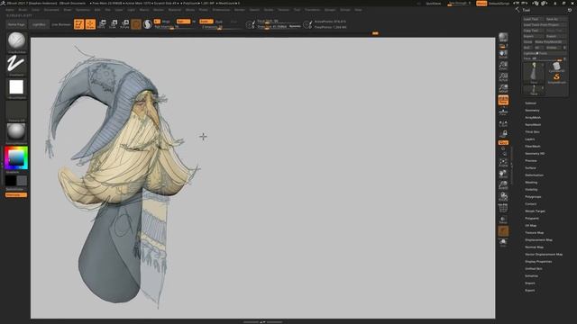The image size is (577, 324).
Task: Click the AAHalf icon
Action: pos(503,88)
